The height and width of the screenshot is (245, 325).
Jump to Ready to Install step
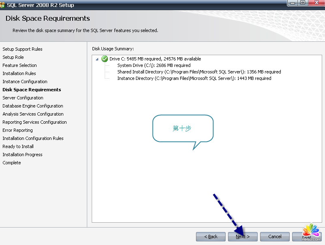pyautogui.click(x=18, y=146)
